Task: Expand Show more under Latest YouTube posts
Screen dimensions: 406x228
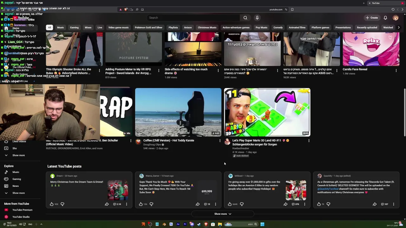Action: tap(223, 214)
